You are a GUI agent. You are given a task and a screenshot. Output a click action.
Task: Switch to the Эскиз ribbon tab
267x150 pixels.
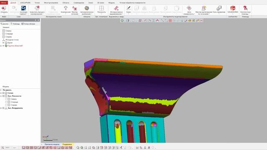point(91,3)
